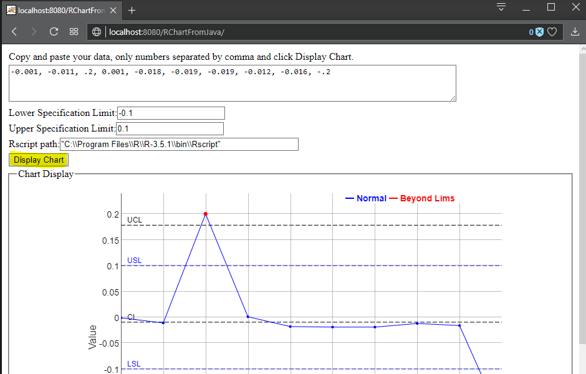Click the Rscript path input field
The width and height of the screenshot is (586, 374).
[179, 144]
